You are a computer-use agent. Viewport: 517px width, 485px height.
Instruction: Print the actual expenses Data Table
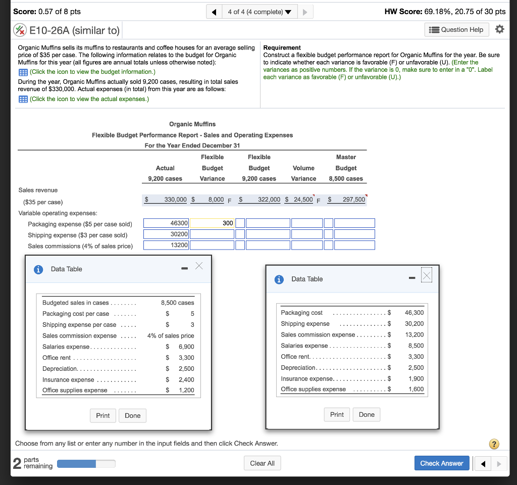(x=337, y=415)
